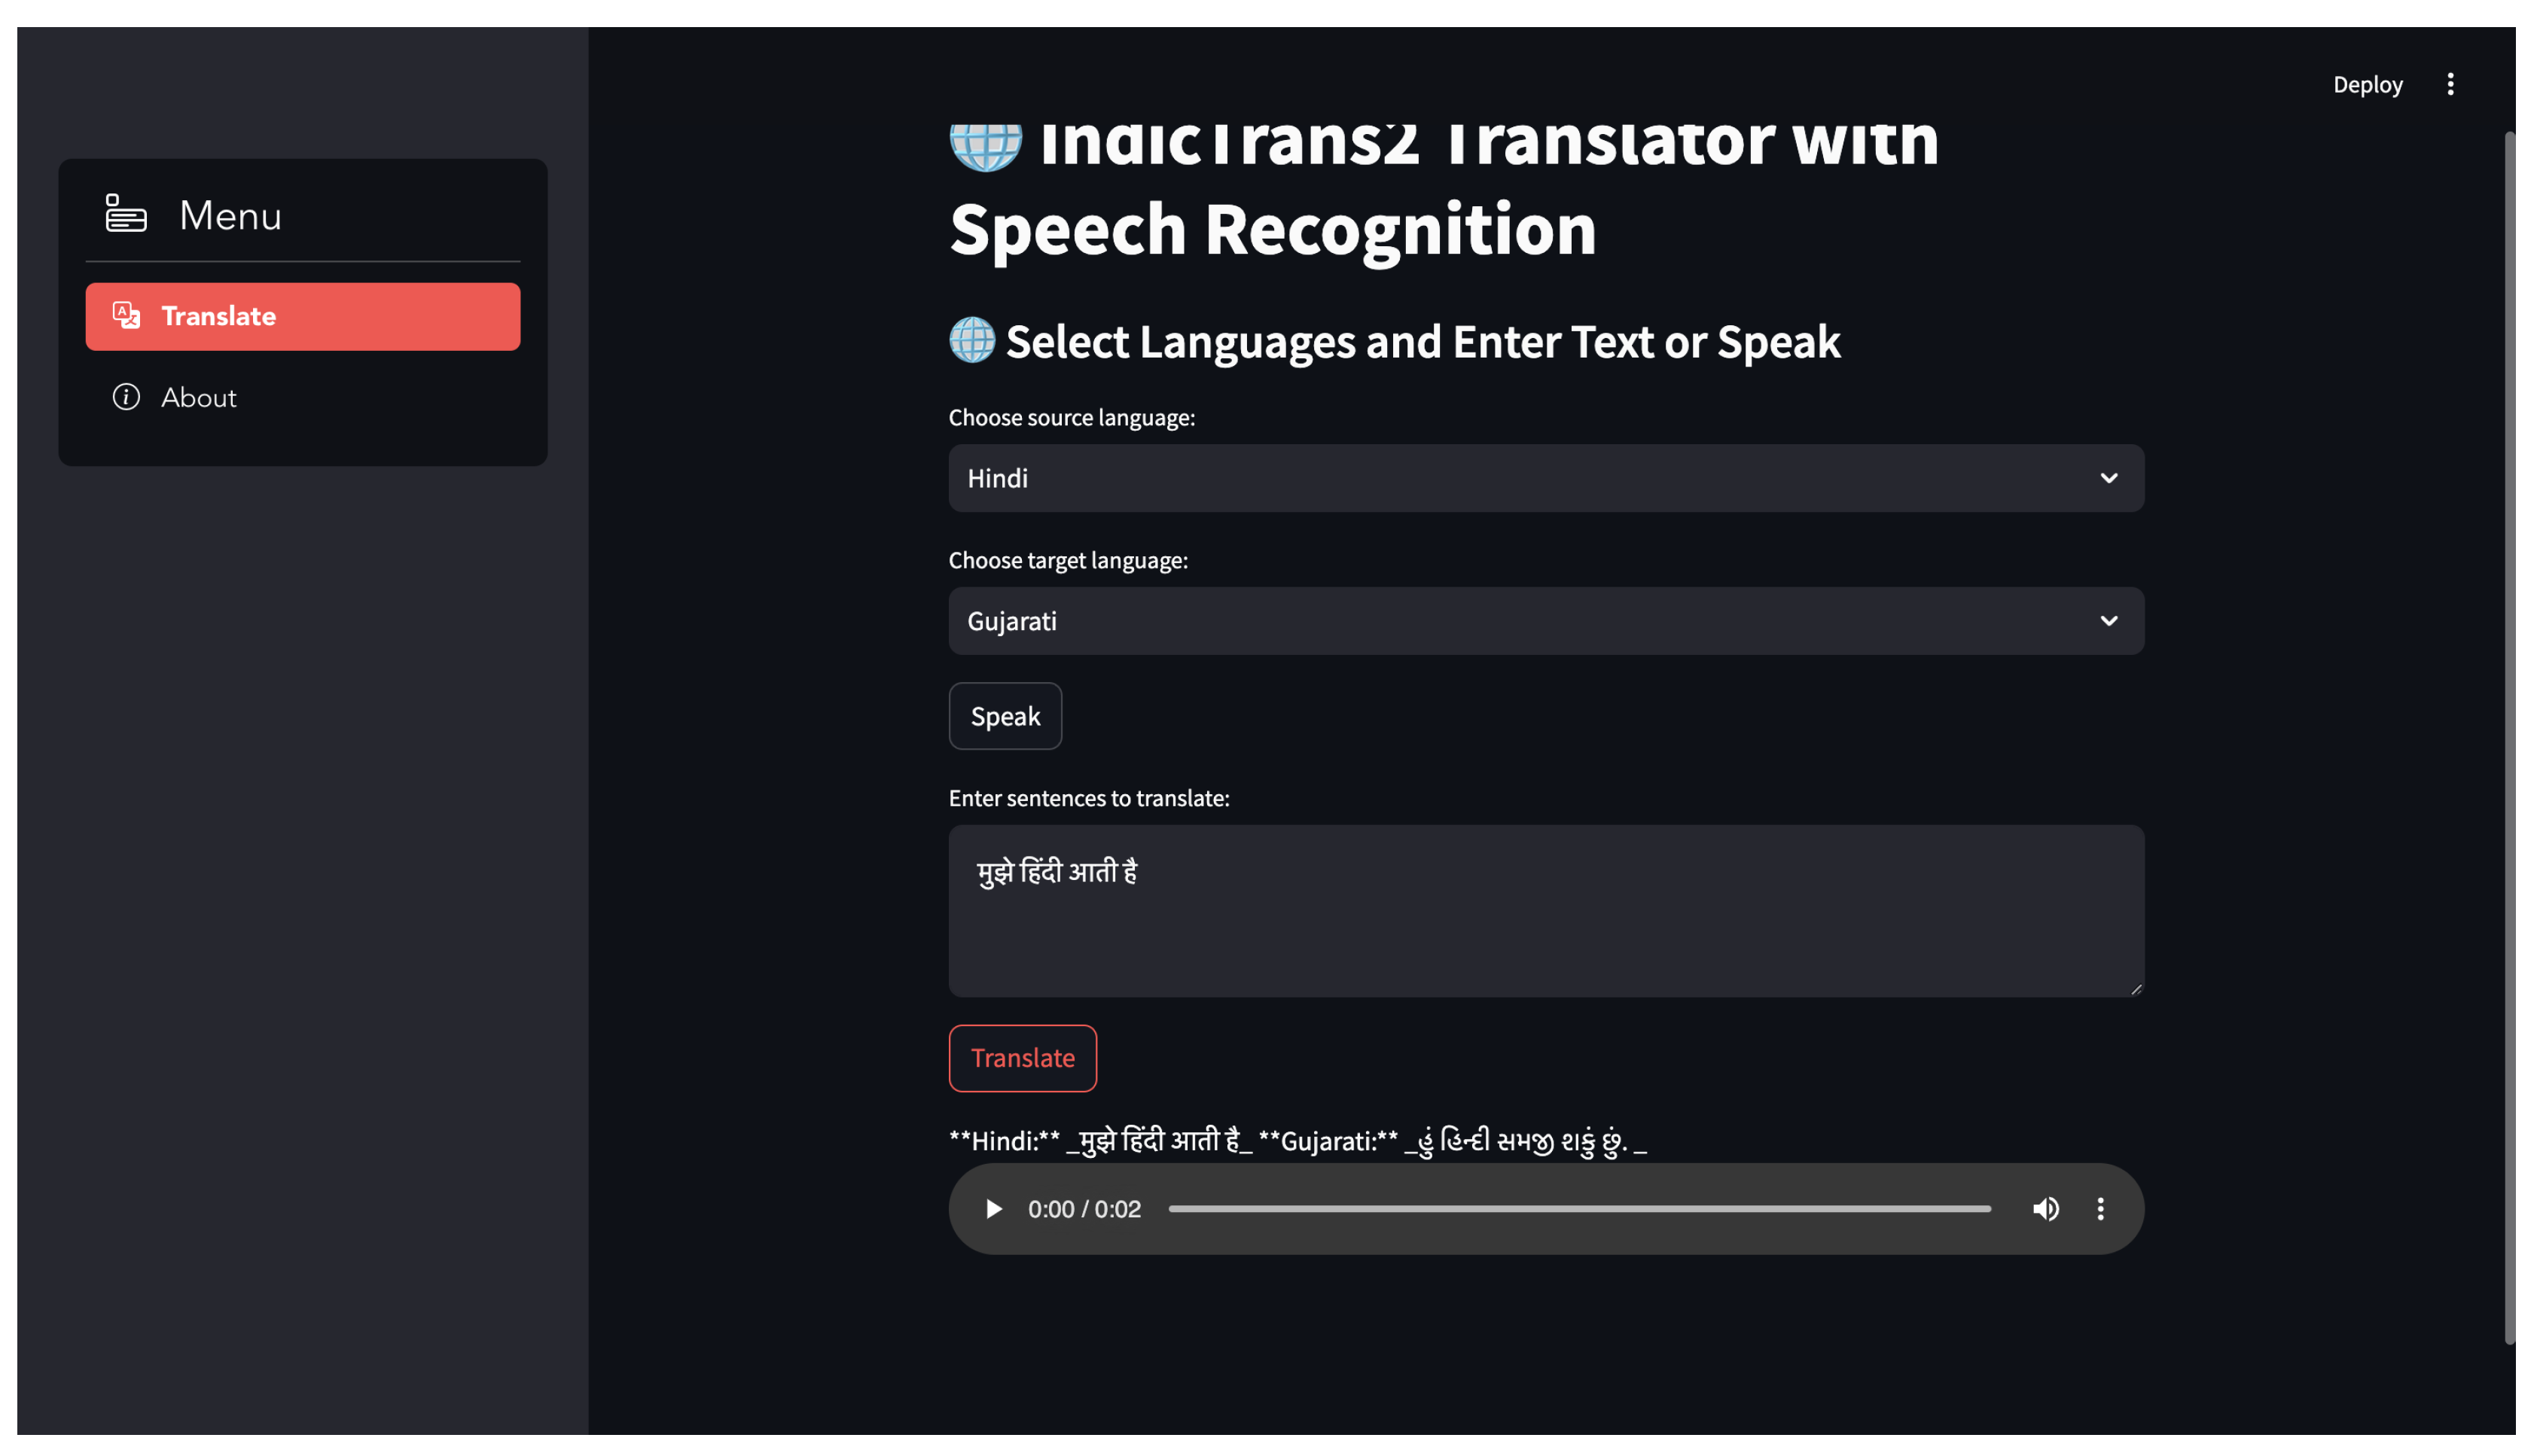The width and height of the screenshot is (2537, 1456).
Task: Click the red-outlined Translate button
Action: tap(1022, 1058)
